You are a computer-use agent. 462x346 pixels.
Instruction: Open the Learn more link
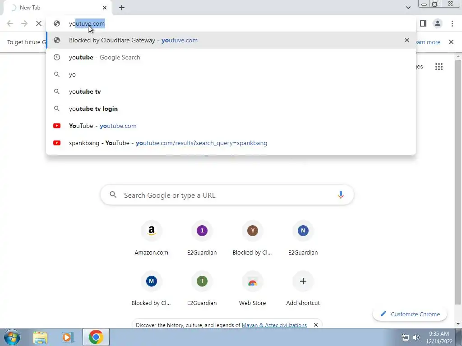click(428, 42)
